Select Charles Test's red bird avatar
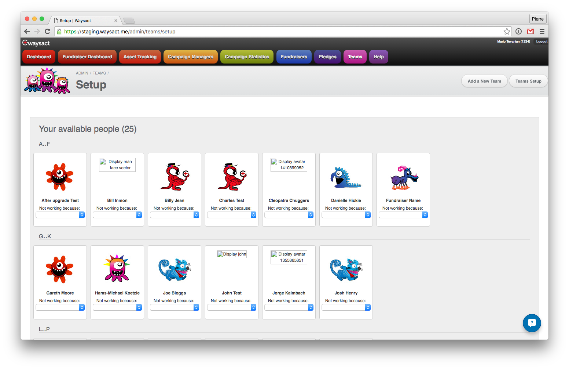Screen dimensions: 569x369 click(x=232, y=177)
